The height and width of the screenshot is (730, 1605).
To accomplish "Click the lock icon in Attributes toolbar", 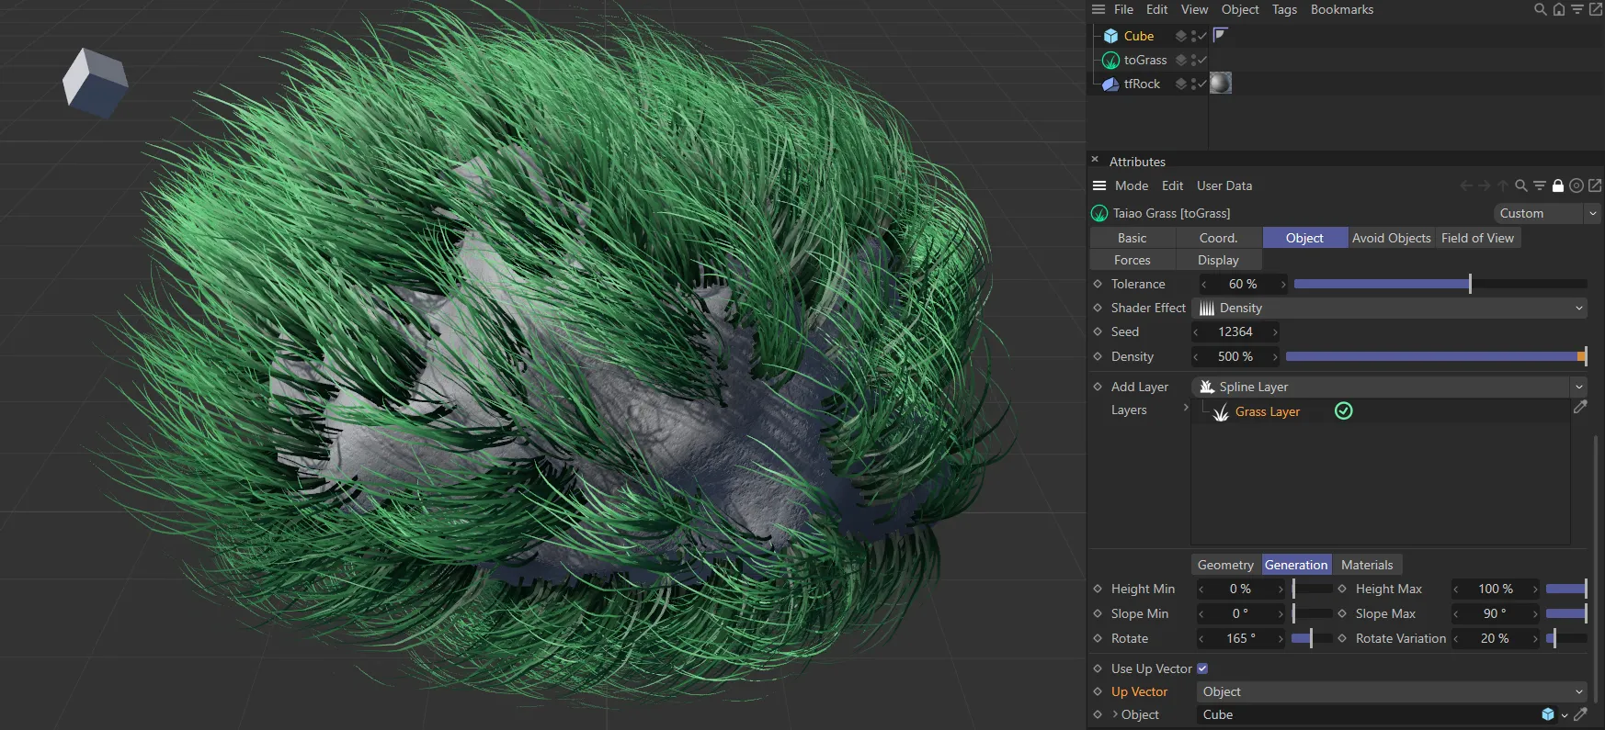I will point(1557,185).
